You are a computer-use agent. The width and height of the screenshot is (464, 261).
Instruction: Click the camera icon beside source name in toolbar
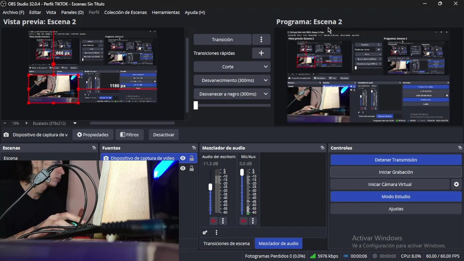tap(6, 135)
